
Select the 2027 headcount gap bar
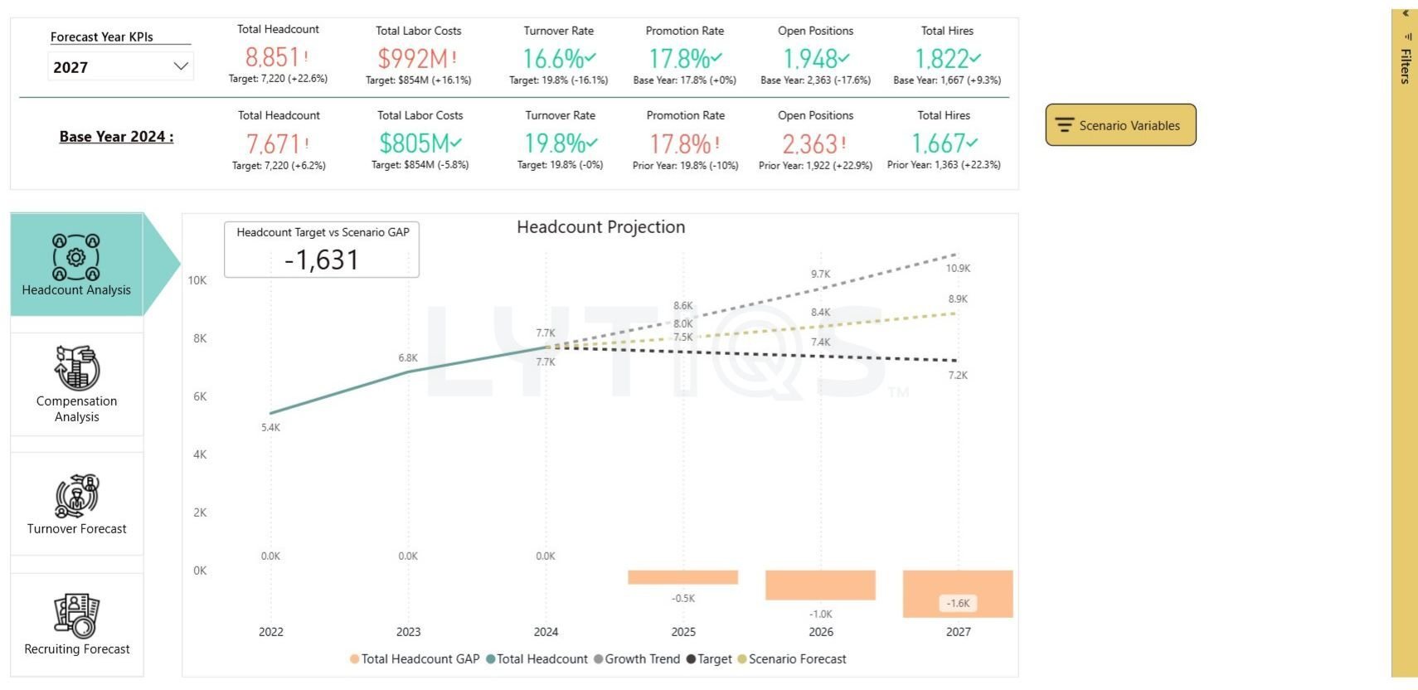click(x=958, y=593)
